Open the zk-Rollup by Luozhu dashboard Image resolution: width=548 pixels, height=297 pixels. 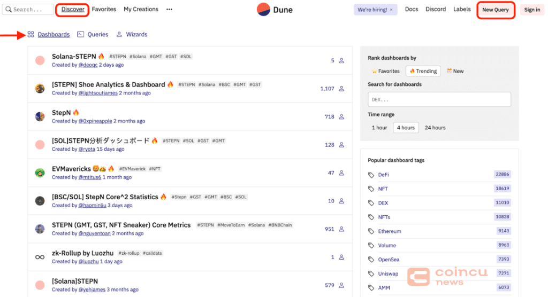pos(82,253)
